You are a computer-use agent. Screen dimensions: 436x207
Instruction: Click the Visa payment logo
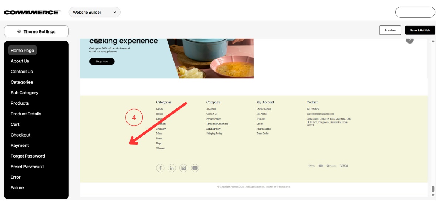(344, 166)
